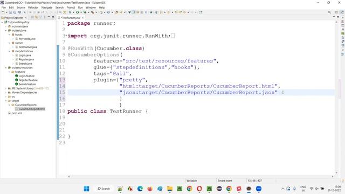Click the New file toolbar icon
This screenshot has width=345, height=194.
3,12
